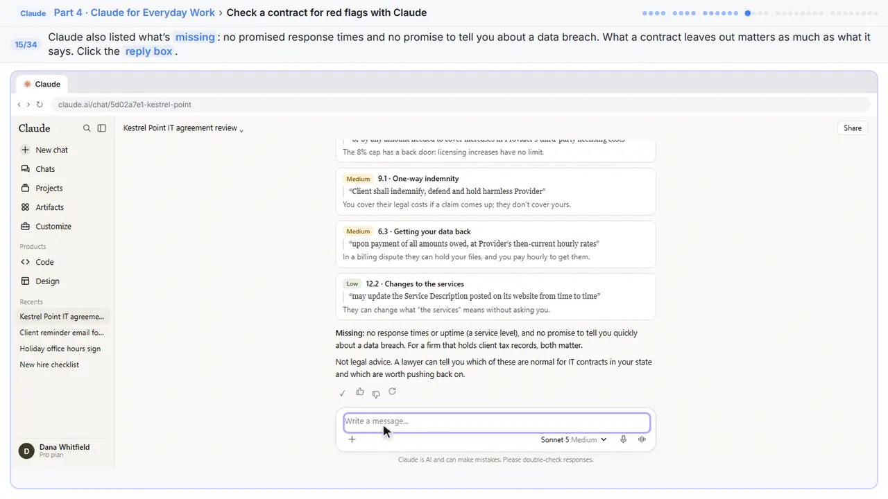Collapse the sidebar with the panel icon
The image size is (888, 499).
pyautogui.click(x=102, y=128)
